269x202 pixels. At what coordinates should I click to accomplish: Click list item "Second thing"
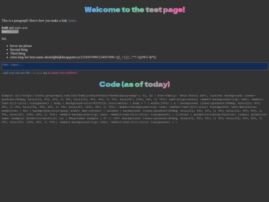[x=19, y=50]
